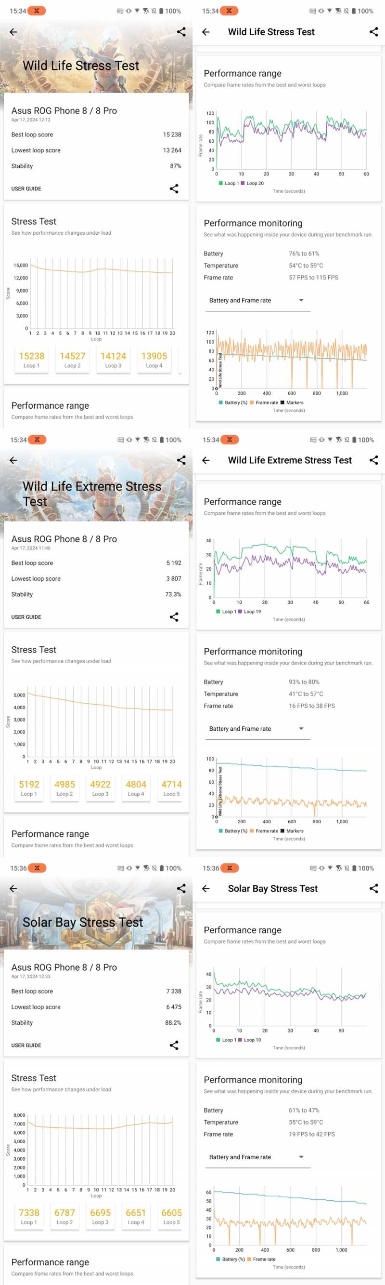Click the 'Loop 10' legend label

(x=253, y=1040)
